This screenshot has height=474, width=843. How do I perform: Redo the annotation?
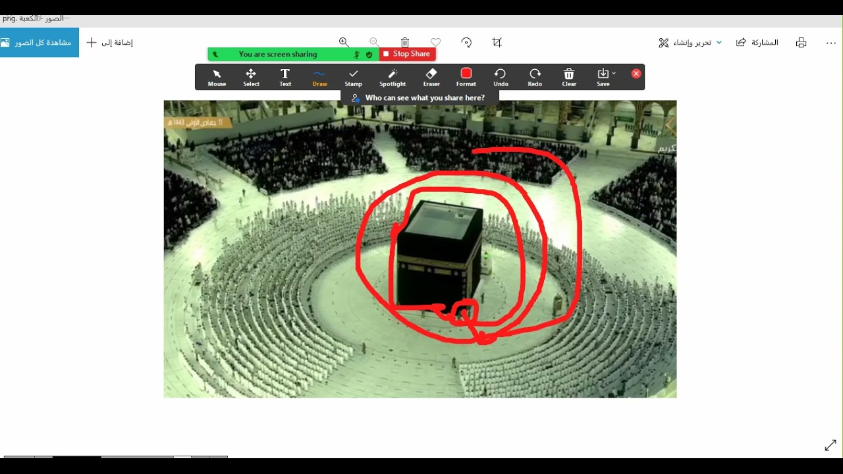(x=535, y=78)
